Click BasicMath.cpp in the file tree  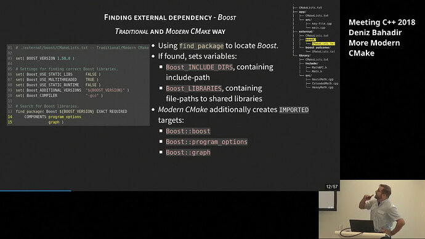323,79
